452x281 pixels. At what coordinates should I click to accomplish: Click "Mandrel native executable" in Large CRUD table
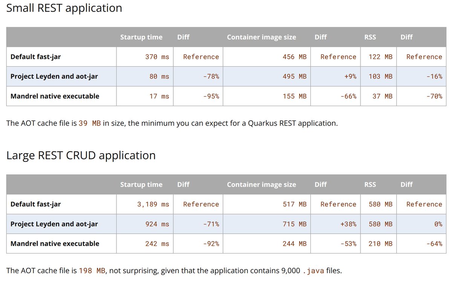coord(55,243)
